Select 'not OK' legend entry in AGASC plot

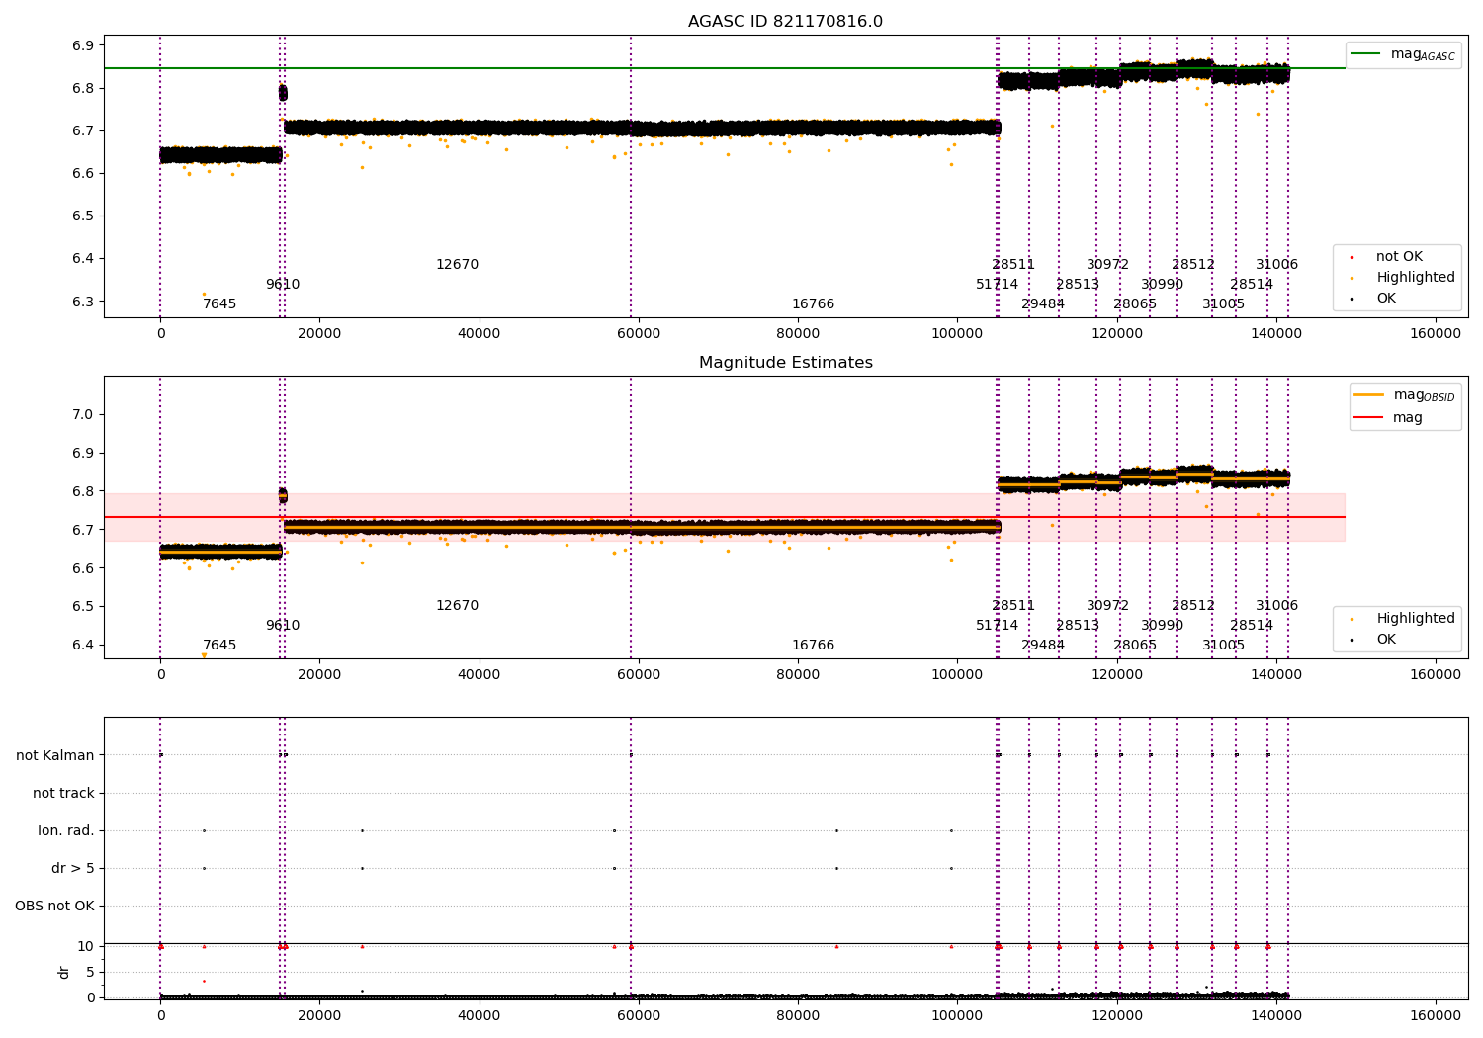click(1399, 257)
